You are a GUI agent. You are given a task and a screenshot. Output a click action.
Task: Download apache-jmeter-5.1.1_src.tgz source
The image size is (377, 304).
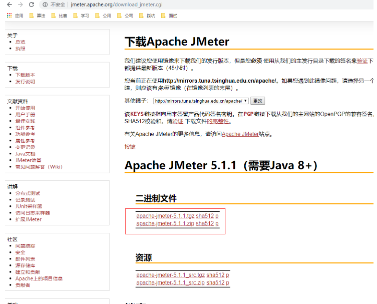(170, 275)
